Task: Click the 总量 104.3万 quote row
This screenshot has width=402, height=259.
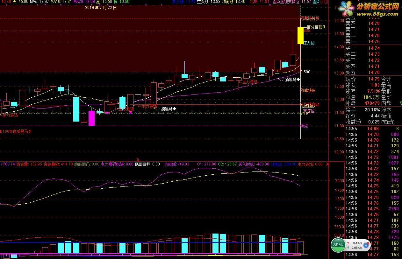Action: coord(363,97)
